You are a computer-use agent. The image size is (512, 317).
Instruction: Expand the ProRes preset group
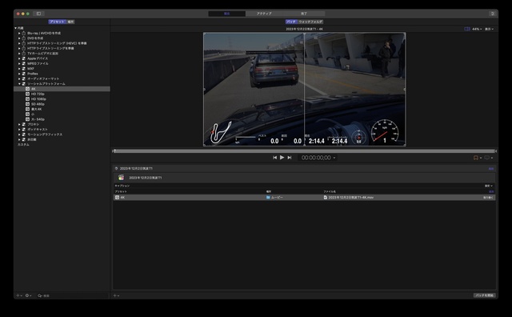19,74
